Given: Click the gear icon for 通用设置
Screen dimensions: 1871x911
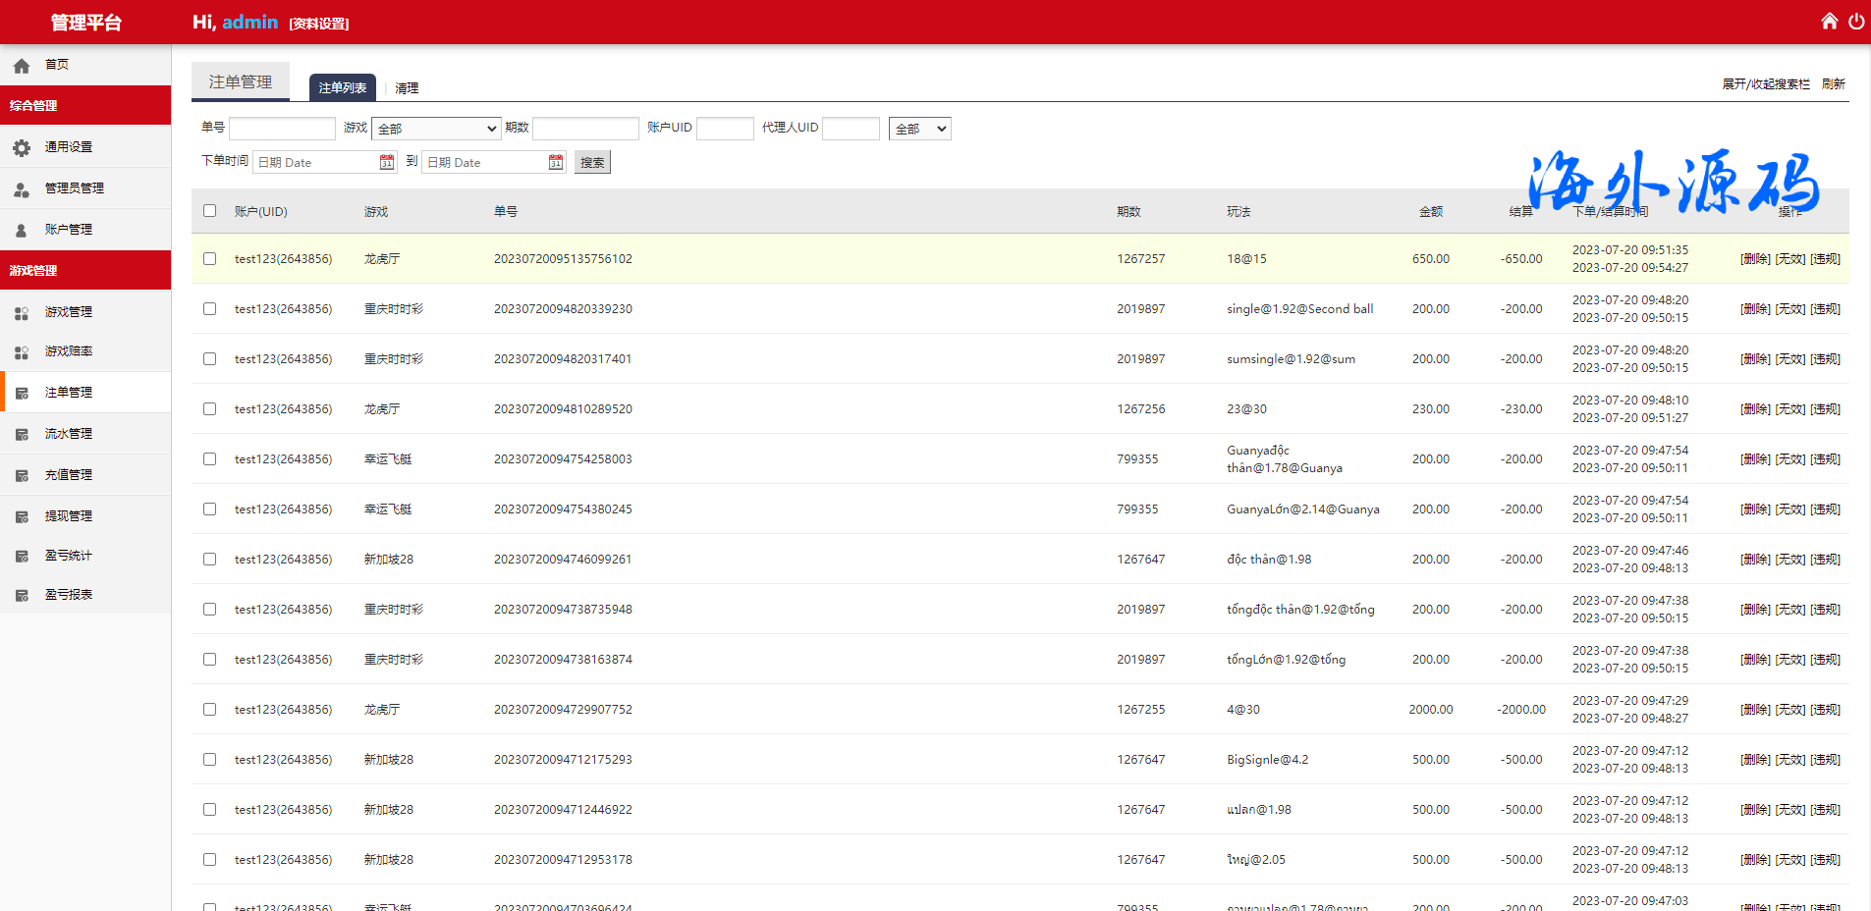Looking at the screenshot, I should 22,147.
